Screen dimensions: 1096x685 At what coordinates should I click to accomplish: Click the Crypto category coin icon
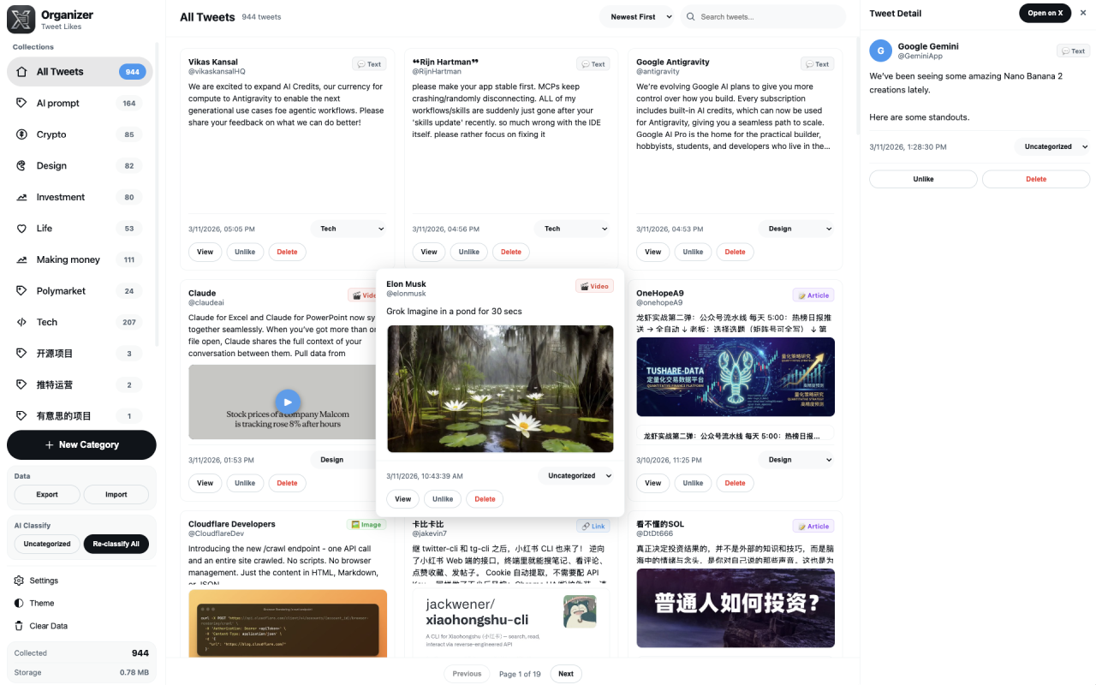point(21,134)
